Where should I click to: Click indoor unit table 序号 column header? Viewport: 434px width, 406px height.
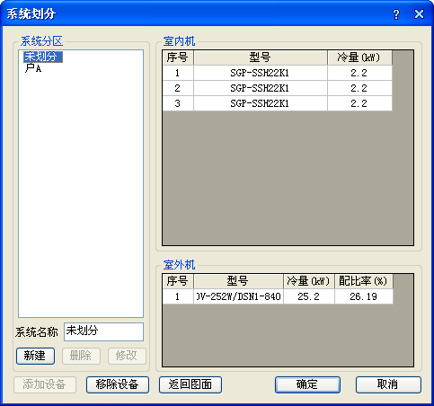178,57
